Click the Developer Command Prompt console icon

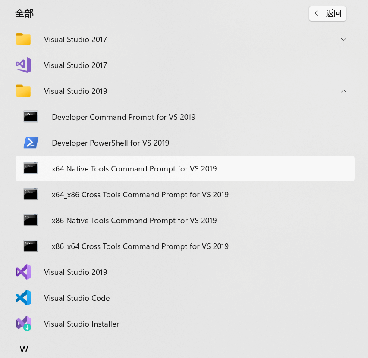(x=31, y=117)
